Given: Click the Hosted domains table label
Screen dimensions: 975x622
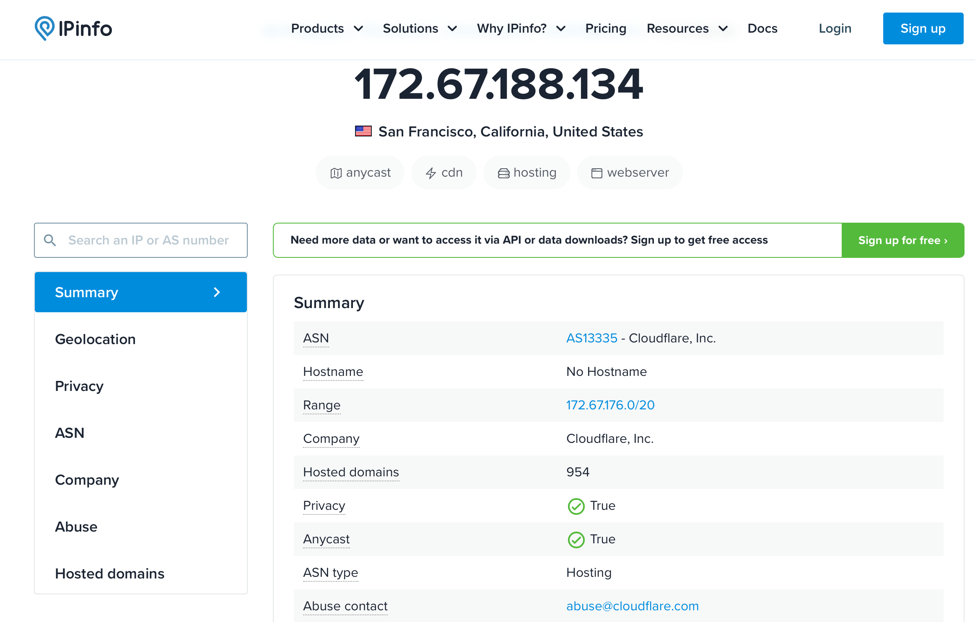Looking at the screenshot, I should coord(351,472).
